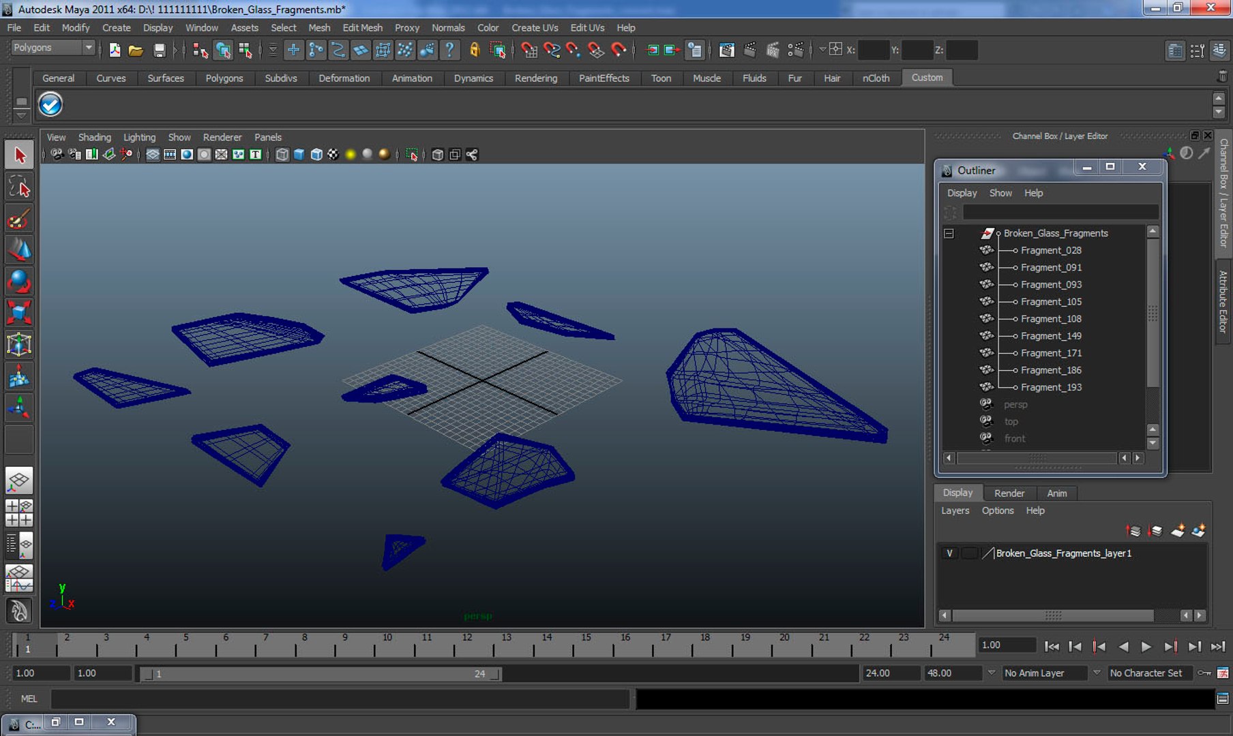The height and width of the screenshot is (736, 1233).
Task: Open the Render Settings icon
Action: click(x=795, y=50)
